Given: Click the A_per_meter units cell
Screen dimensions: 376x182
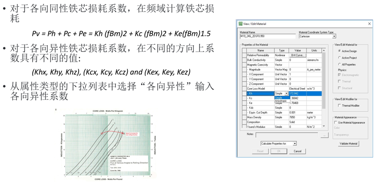Looking at the screenshot, I should click(314, 69).
